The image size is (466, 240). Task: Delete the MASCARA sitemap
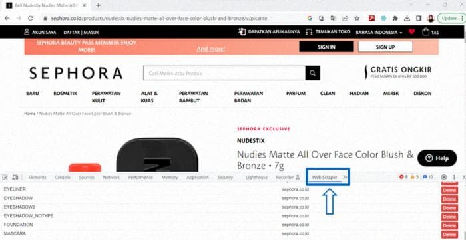point(449,235)
